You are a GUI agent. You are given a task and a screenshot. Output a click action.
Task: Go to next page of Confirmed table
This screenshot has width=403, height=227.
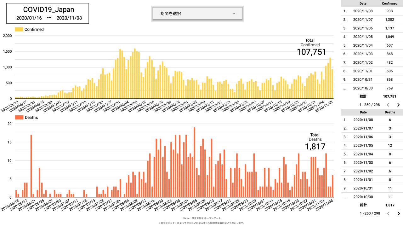tap(398, 105)
